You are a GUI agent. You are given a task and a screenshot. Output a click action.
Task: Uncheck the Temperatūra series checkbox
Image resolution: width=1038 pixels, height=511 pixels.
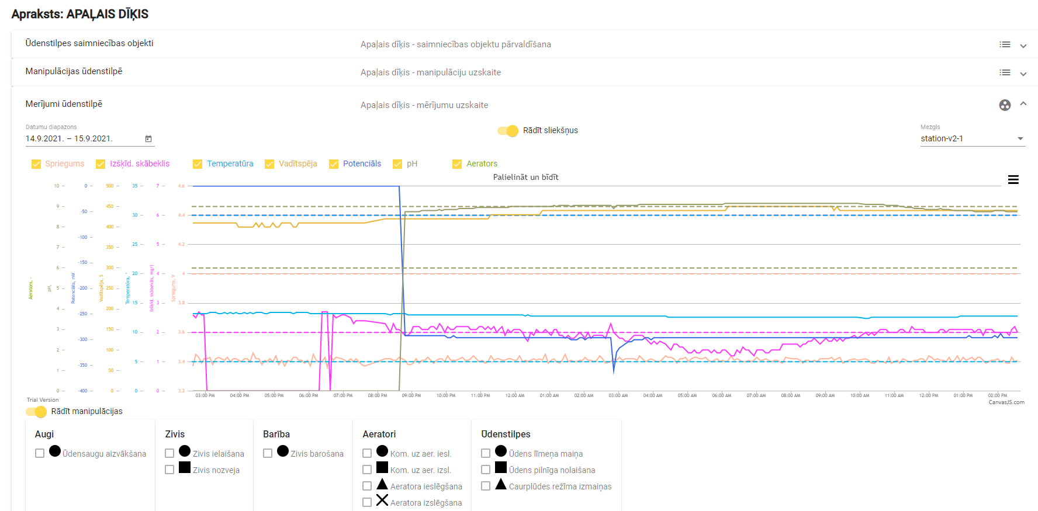point(198,164)
